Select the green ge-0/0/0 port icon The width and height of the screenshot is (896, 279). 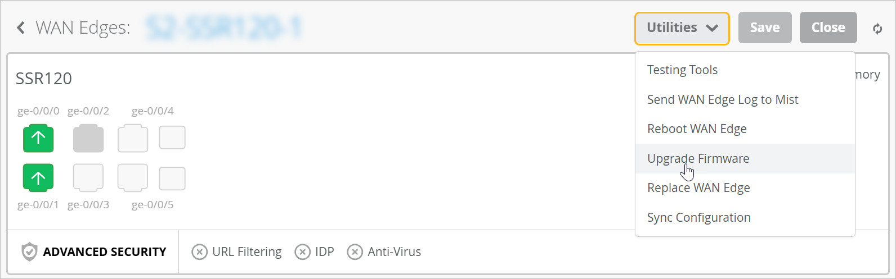(x=38, y=138)
